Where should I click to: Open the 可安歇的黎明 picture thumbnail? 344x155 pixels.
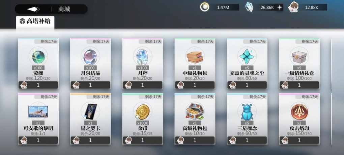pos(38,111)
